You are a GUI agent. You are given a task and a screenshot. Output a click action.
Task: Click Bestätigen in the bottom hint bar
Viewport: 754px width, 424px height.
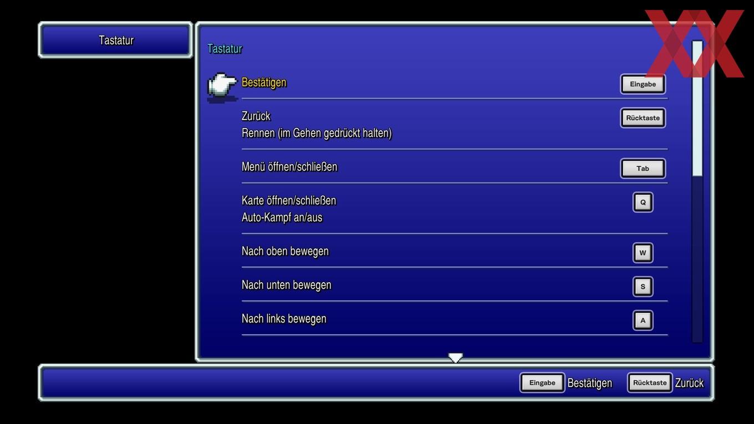click(x=590, y=383)
